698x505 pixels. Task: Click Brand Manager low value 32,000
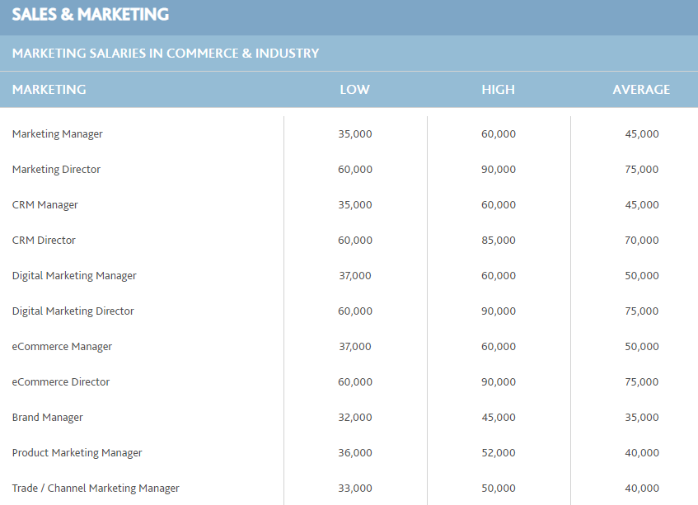355,418
